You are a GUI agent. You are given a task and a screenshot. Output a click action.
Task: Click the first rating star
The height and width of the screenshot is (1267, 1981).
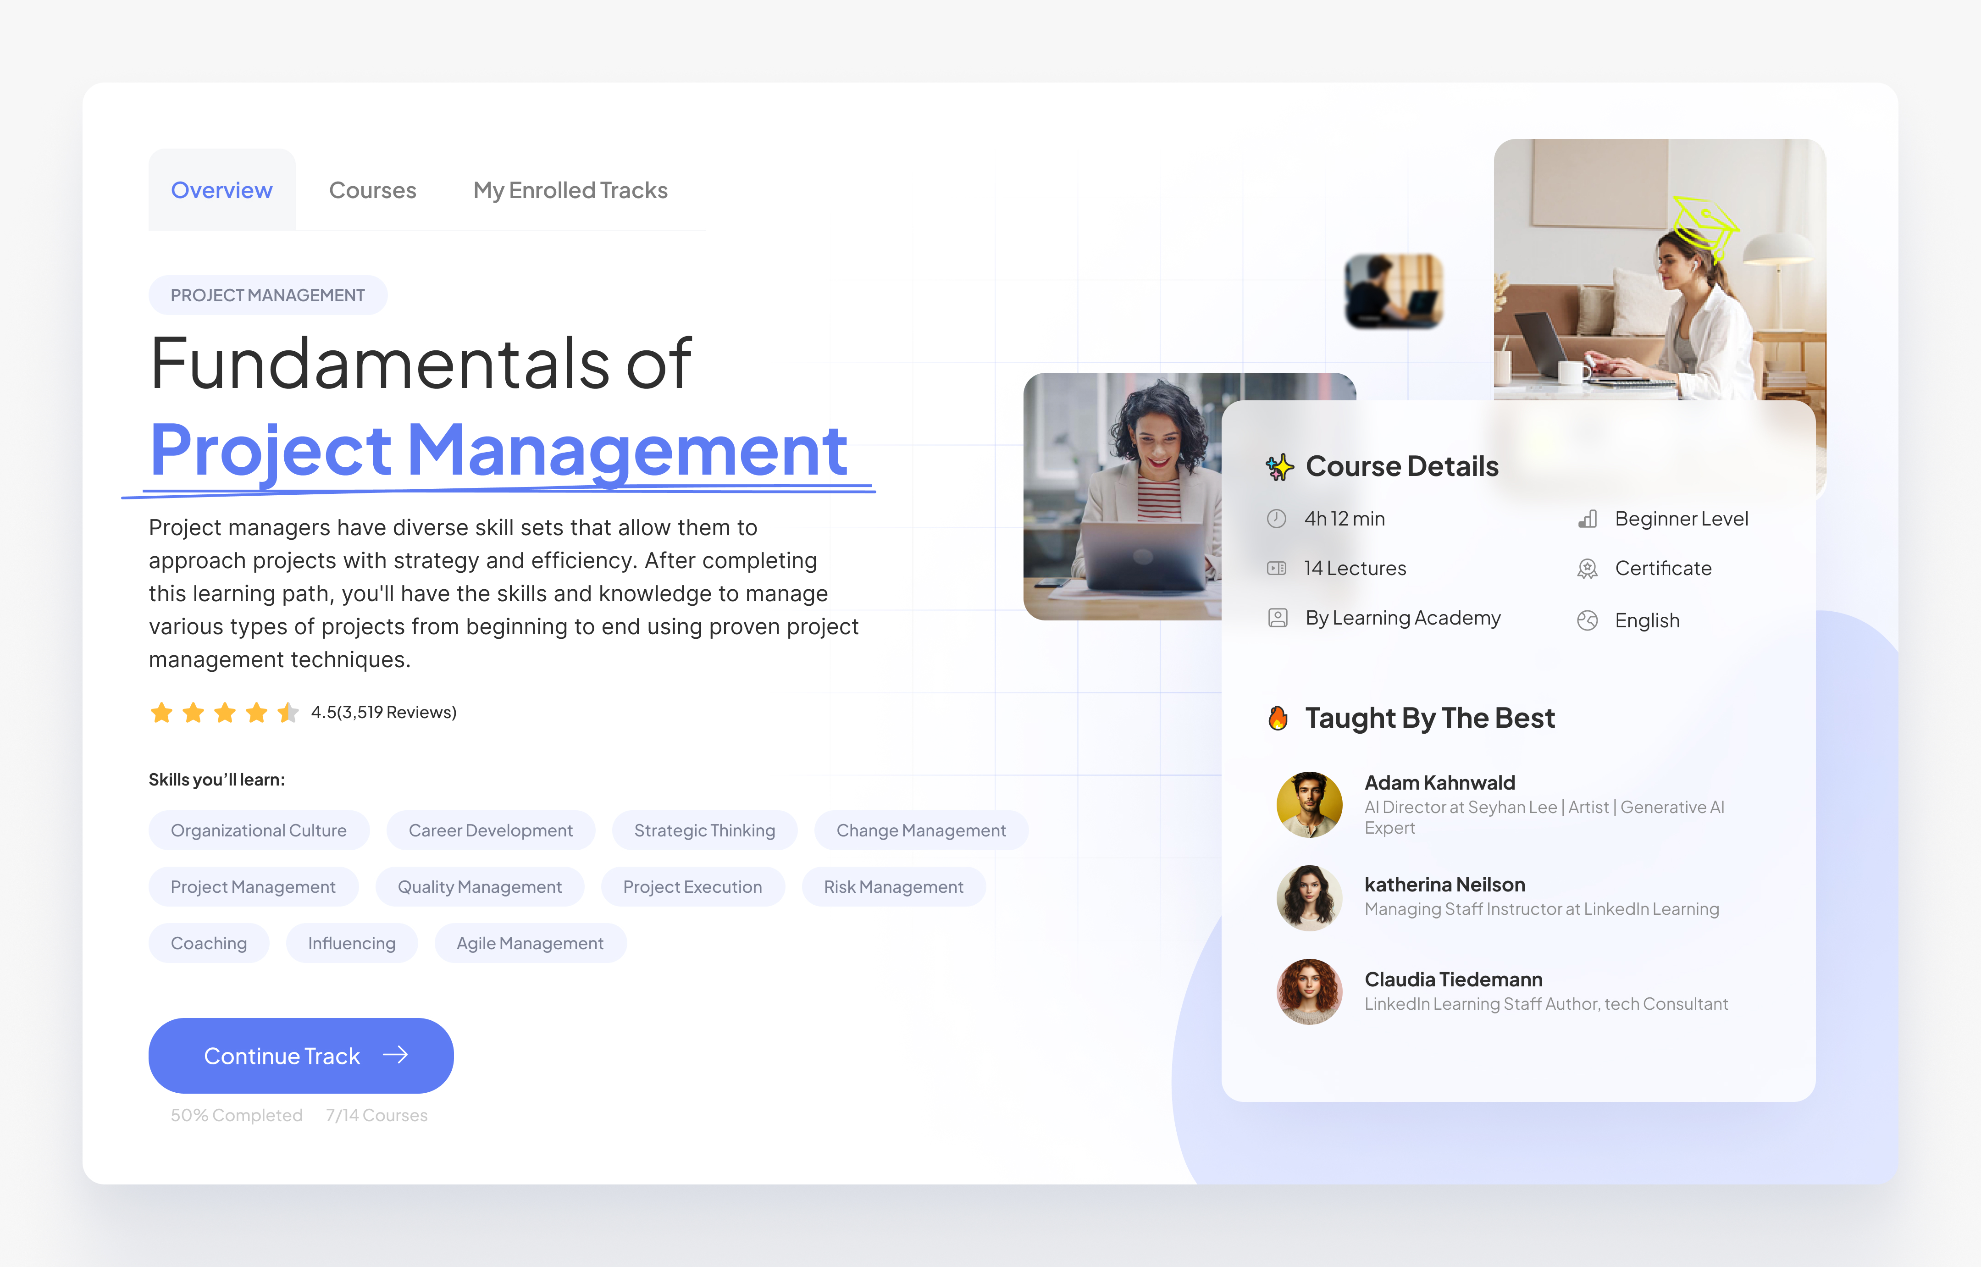click(161, 713)
